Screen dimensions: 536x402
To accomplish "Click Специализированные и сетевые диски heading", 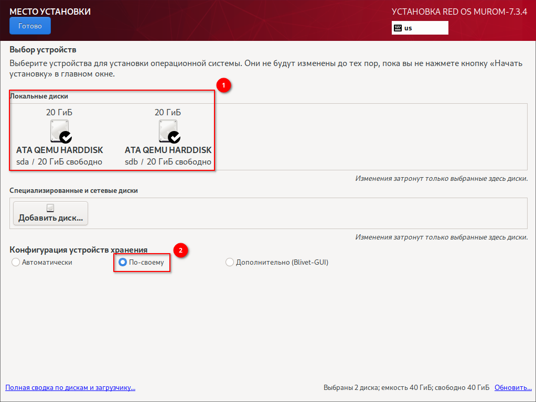I will click(x=73, y=191).
